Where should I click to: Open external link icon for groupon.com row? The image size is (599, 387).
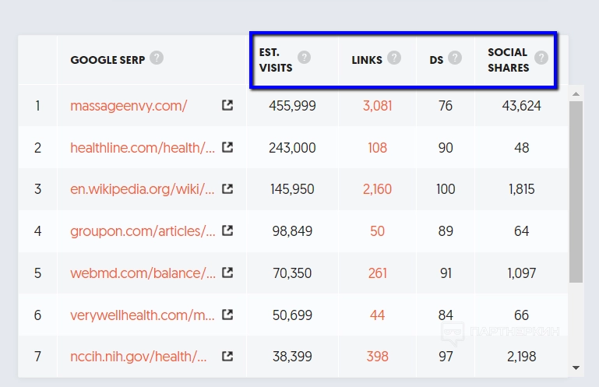pos(227,231)
